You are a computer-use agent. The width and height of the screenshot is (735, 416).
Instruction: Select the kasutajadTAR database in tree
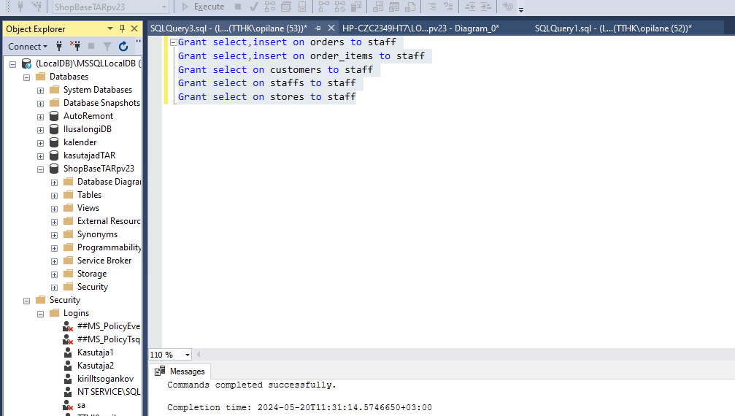pos(89,155)
